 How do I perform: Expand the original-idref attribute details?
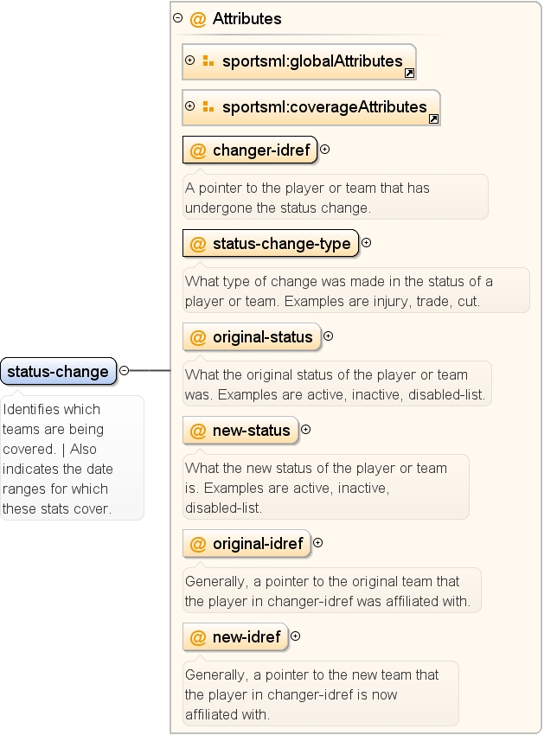point(318,543)
